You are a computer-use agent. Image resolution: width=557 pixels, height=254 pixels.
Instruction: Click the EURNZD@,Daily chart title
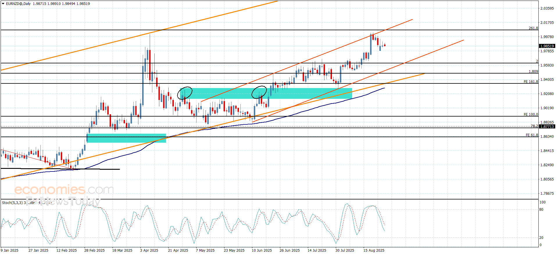click(18, 4)
